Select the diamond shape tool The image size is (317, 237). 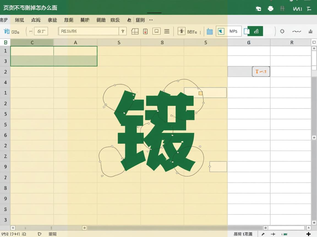(x=282, y=31)
